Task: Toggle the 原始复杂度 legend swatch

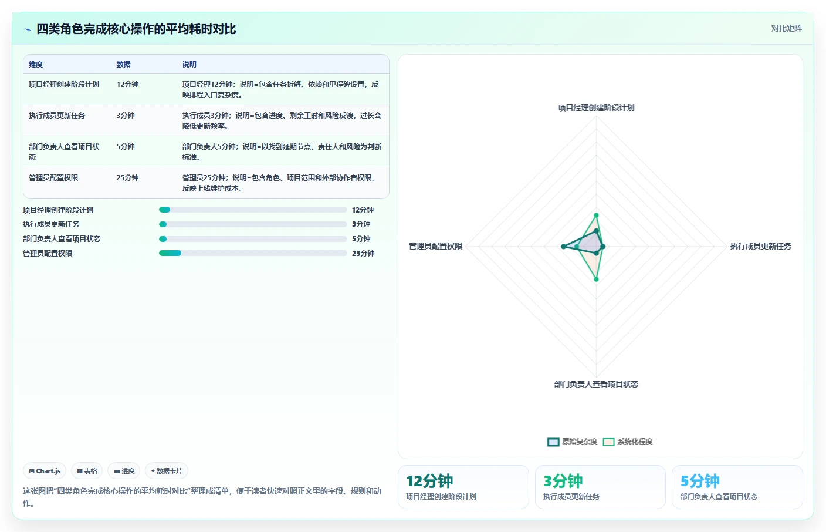Action: pos(553,442)
